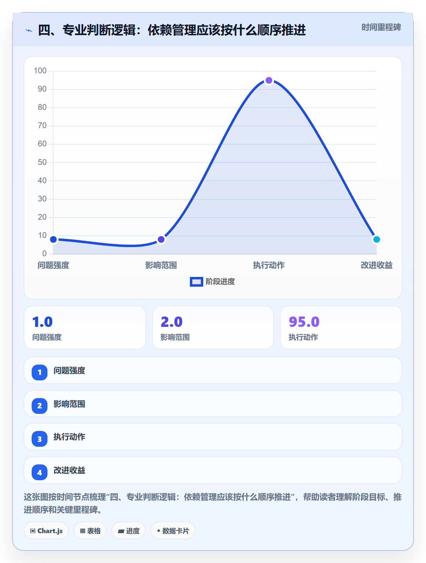Click the 执行动作 x-axis label under the chart
Image resolution: width=426 pixels, height=563 pixels.
coord(269,265)
